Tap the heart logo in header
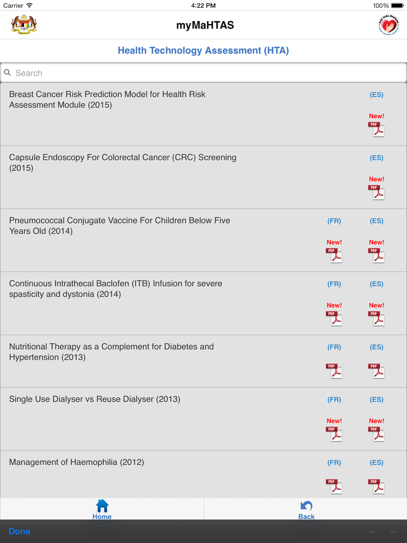 [389, 25]
